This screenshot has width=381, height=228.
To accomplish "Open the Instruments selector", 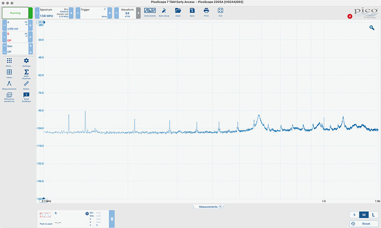I will click(x=150, y=12).
